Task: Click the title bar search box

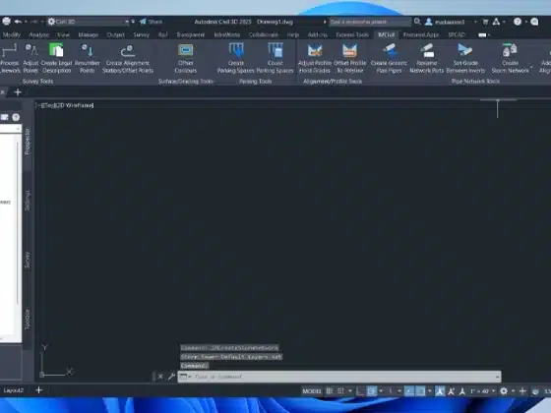Action: [x=370, y=22]
